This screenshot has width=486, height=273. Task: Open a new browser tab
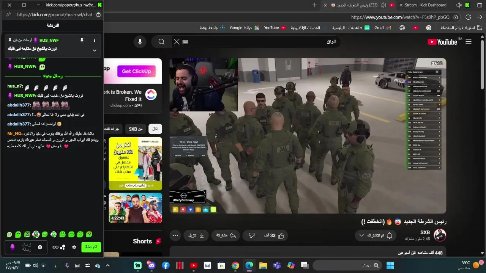pyautogui.click(x=314, y=5)
